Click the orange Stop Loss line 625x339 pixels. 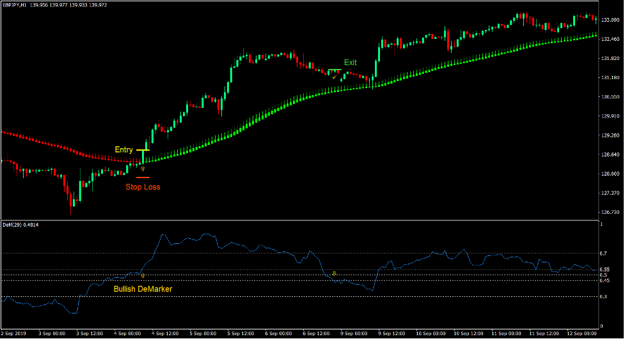[x=143, y=177]
